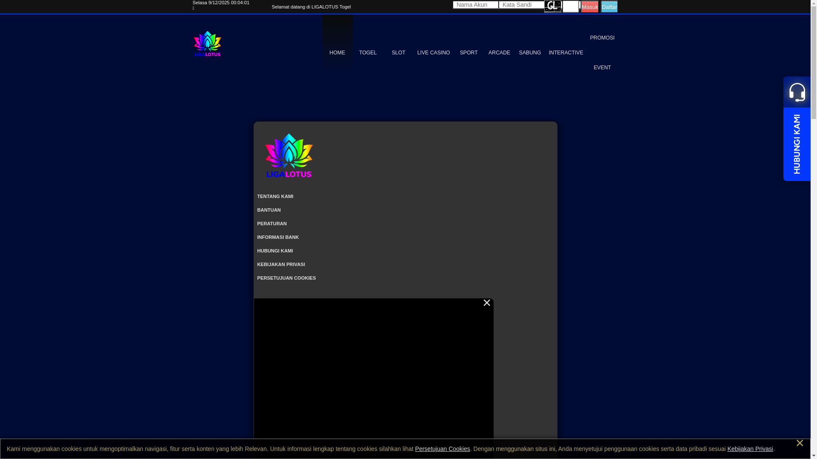Open LIVE CASINO page

pyautogui.click(x=433, y=53)
